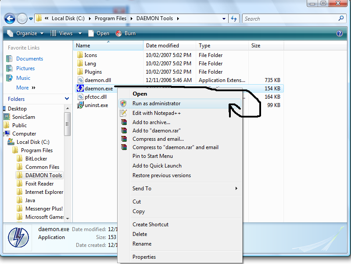Choose Add to archive...

(x=180, y=122)
